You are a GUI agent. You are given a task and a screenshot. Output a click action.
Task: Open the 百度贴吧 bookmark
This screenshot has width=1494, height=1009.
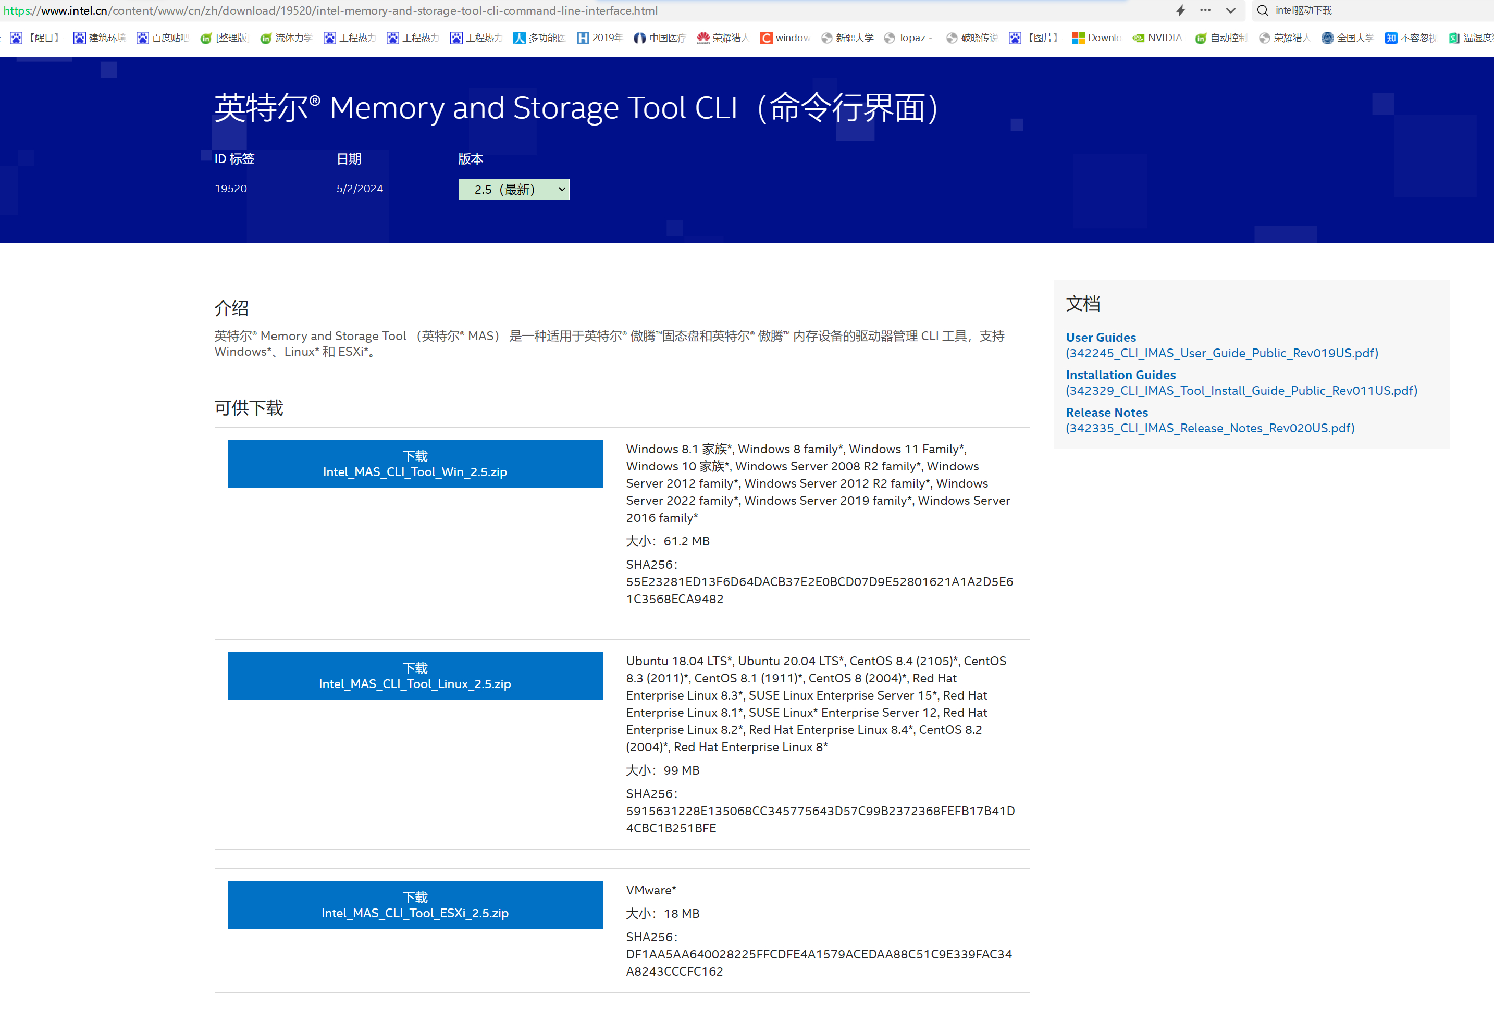(x=162, y=38)
